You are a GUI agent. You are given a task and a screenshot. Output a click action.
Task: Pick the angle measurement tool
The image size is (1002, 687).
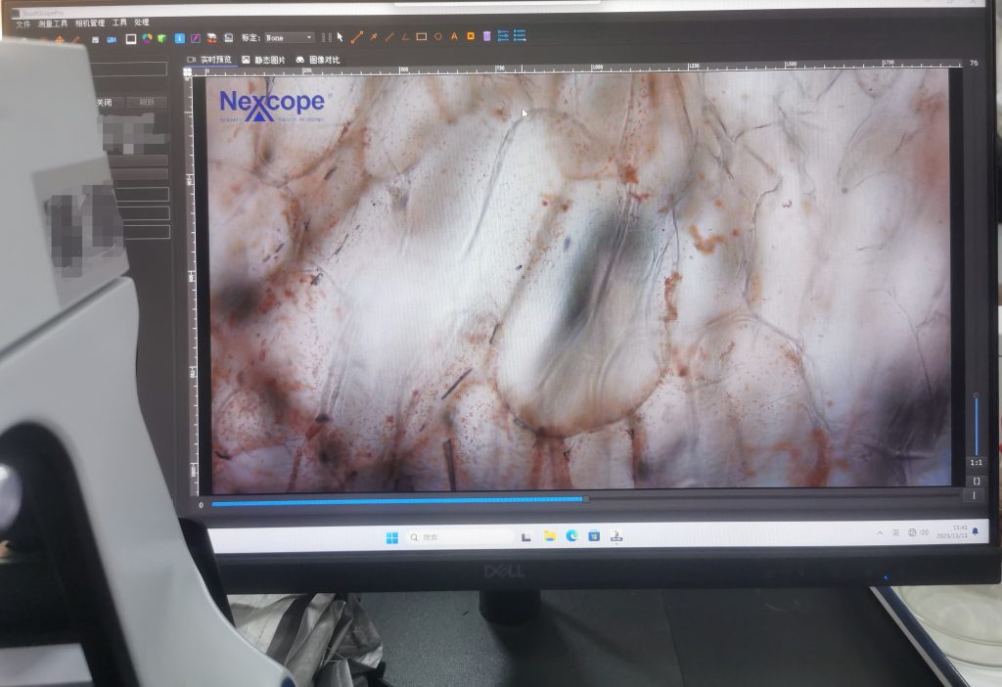click(405, 37)
